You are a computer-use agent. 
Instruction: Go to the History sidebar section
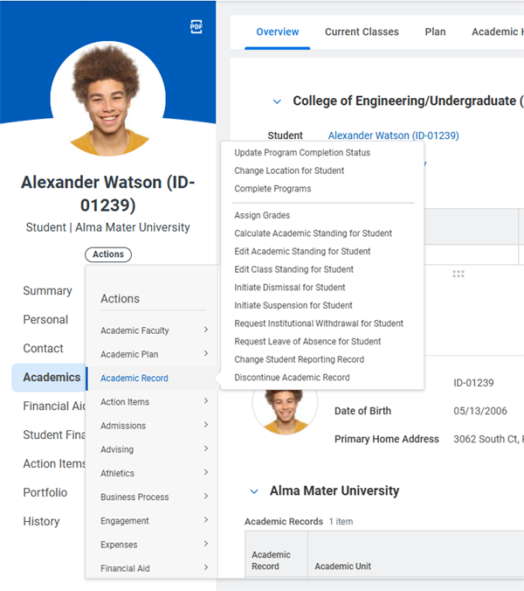(x=41, y=521)
